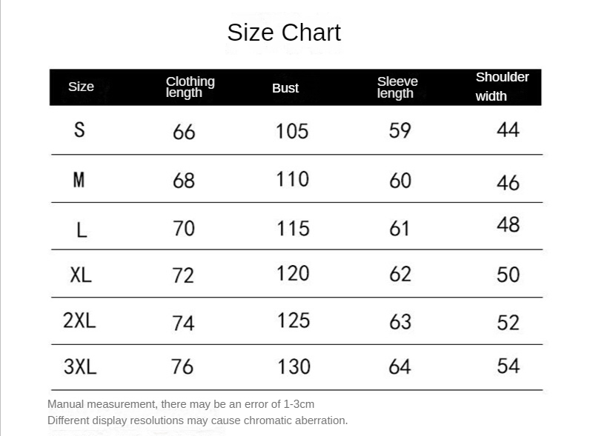Select bust value 125 for 2XL
Screen dimensions: 593x436
point(294,321)
